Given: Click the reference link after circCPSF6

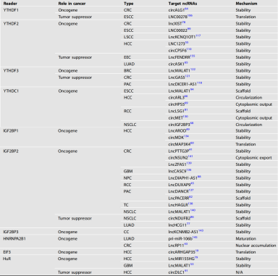Looking at the screenshot, I should [x=189, y=49].
